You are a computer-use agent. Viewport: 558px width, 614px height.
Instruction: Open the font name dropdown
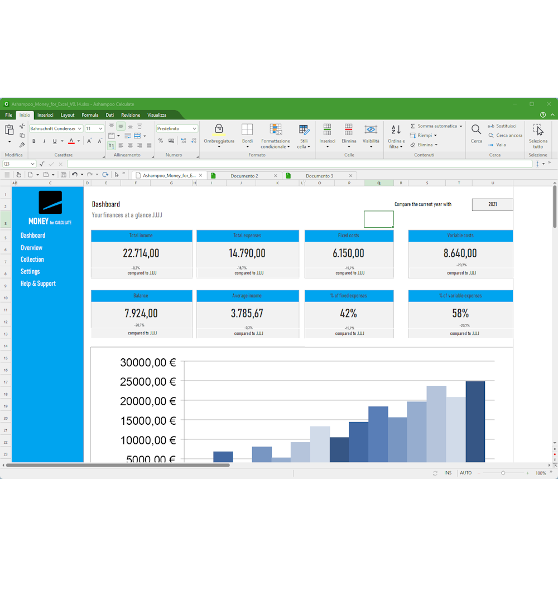coord(80,128)
